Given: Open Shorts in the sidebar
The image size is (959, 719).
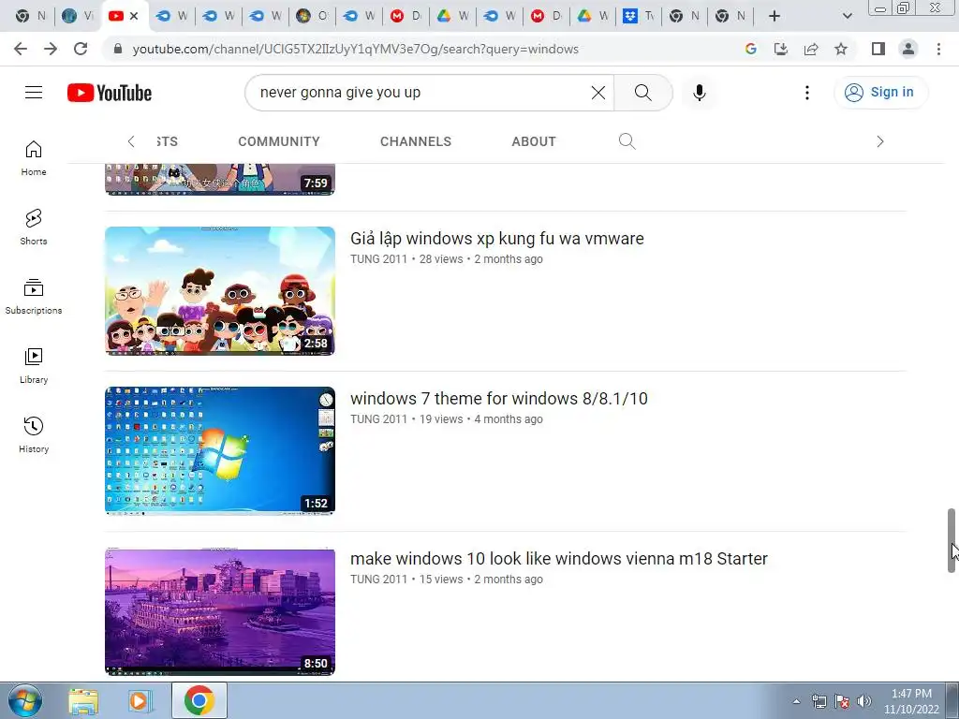Looking at the screenshot, I should pos(34,227).
